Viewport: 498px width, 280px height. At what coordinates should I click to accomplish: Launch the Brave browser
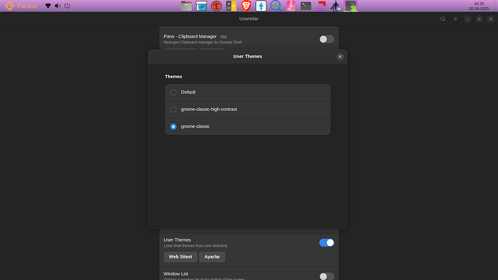point(246,6)
